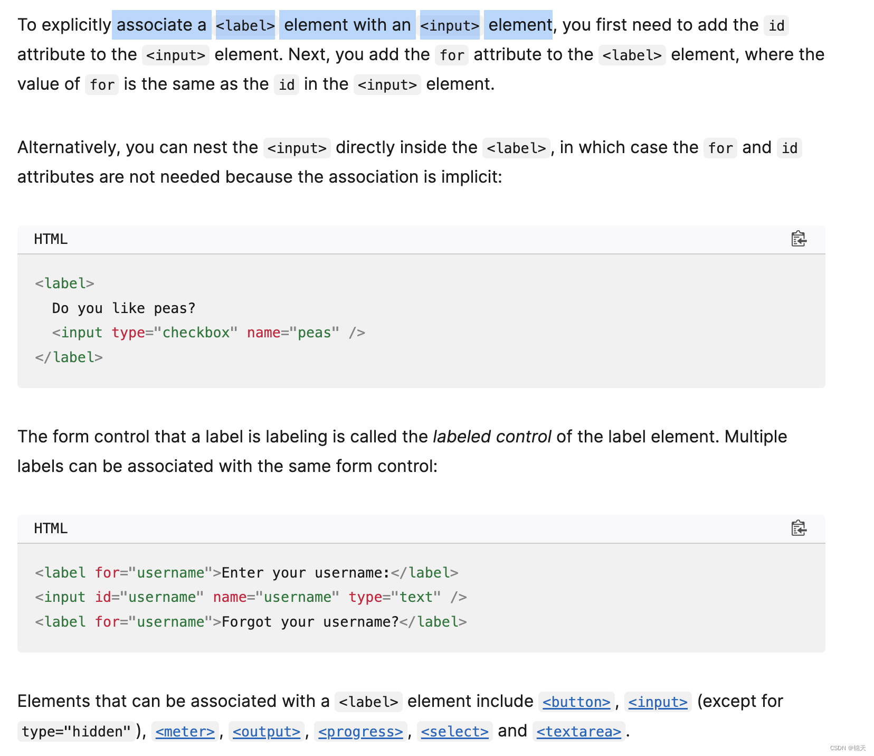The image size is (874, 756).
Task: Open the <progress> element link
Action: click(360, 731)
